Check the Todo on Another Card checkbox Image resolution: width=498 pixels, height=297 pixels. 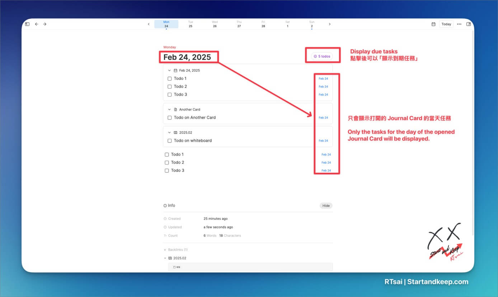[169, 117]
